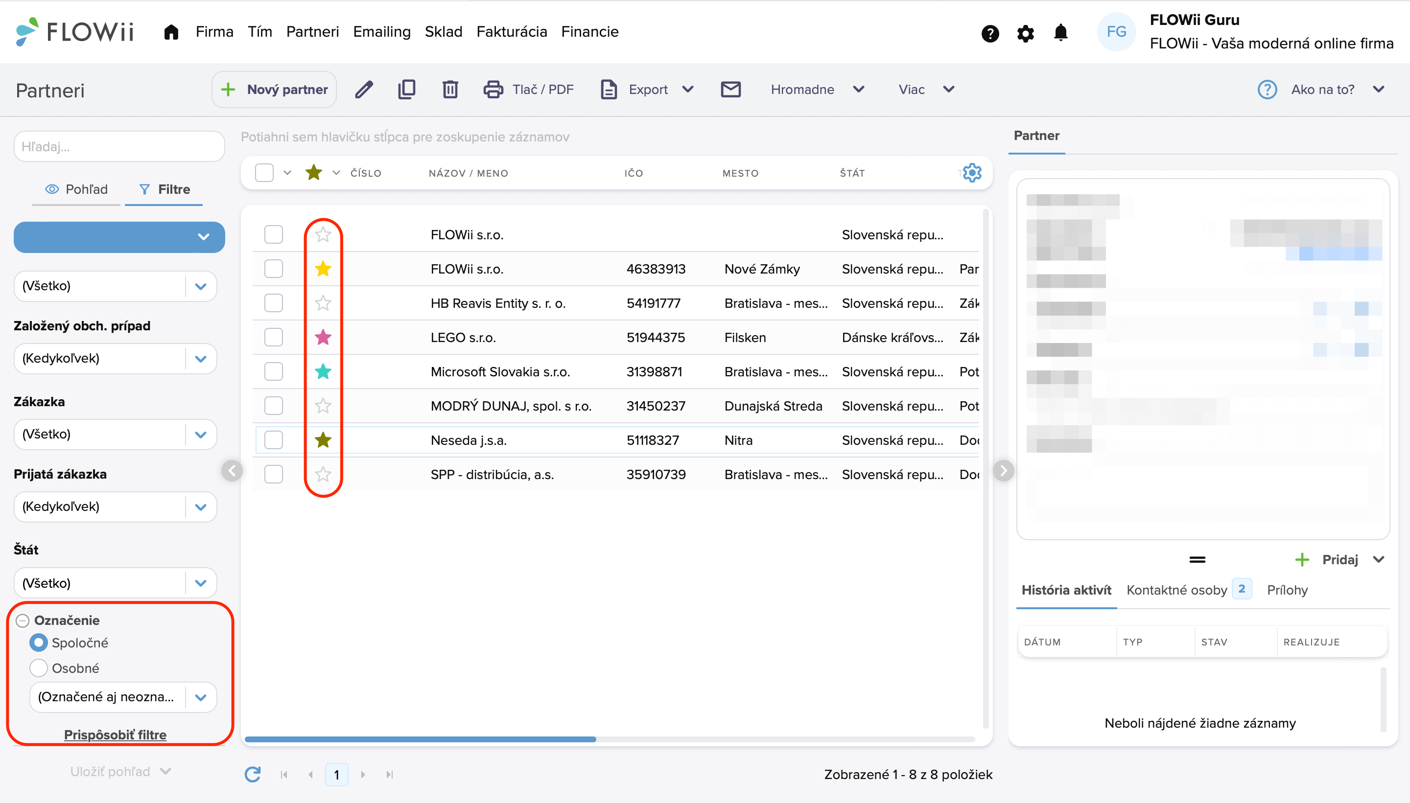Click the Nový partner button
Screen dimensions: 1410x803
tap(274, 90)
